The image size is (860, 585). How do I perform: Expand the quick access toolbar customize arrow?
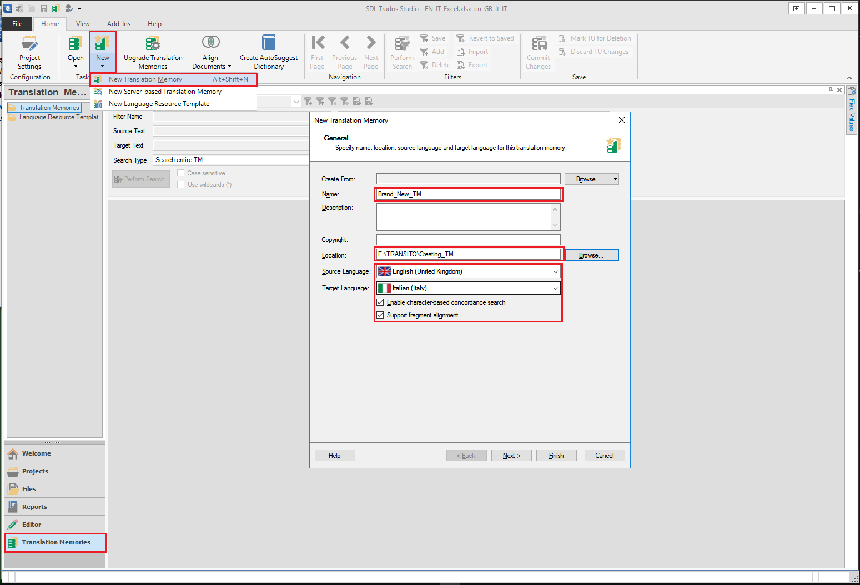(x=79, y=8)
